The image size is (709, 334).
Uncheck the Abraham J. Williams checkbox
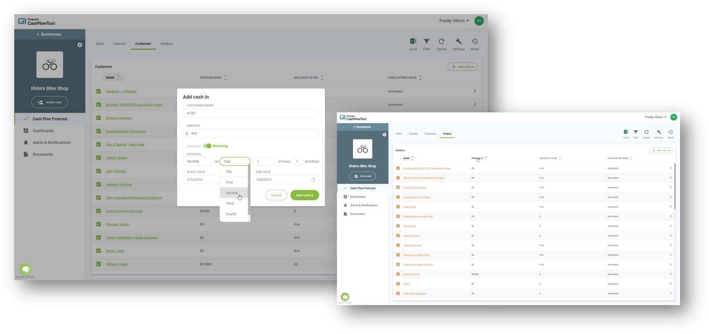[99, 91]
